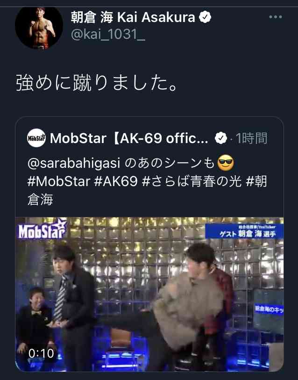Click the MobStar logo overlay in video

coord(43,229)
